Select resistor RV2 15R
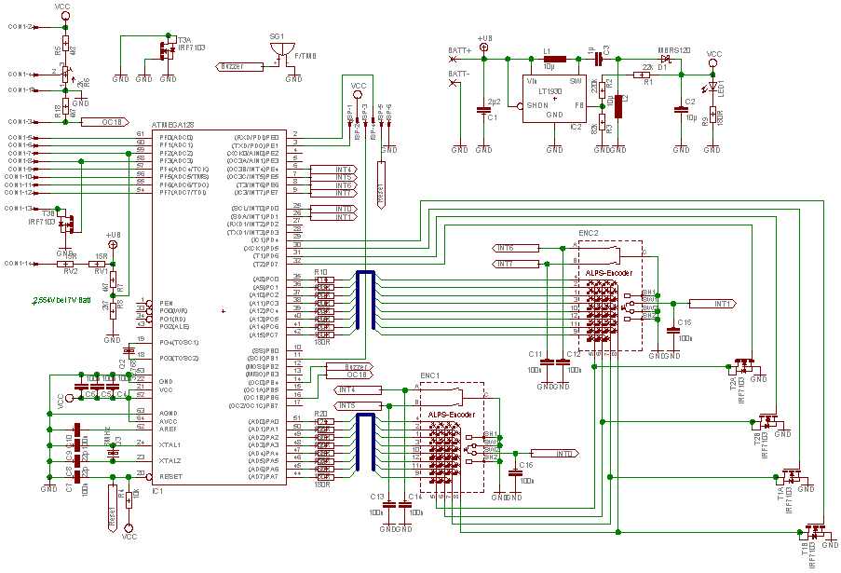Viewport: 841px width, 573px height. 65,264
